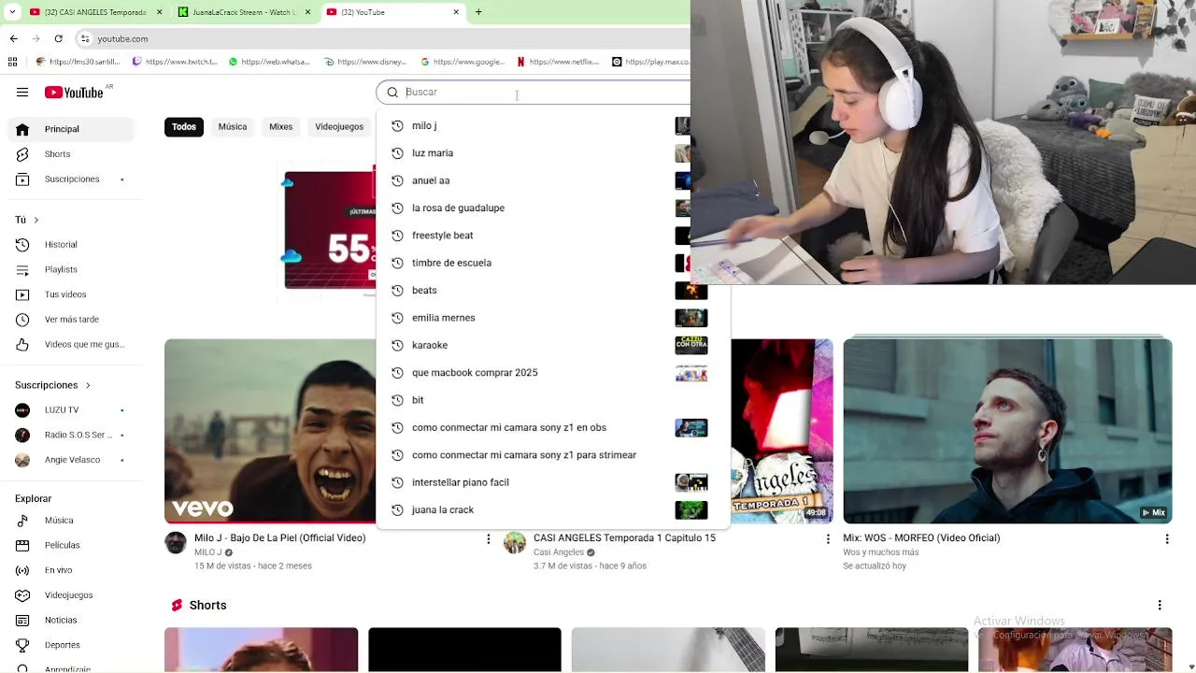
Task: Open the Principal home sidebar item
Action: (x=71, y=129)
